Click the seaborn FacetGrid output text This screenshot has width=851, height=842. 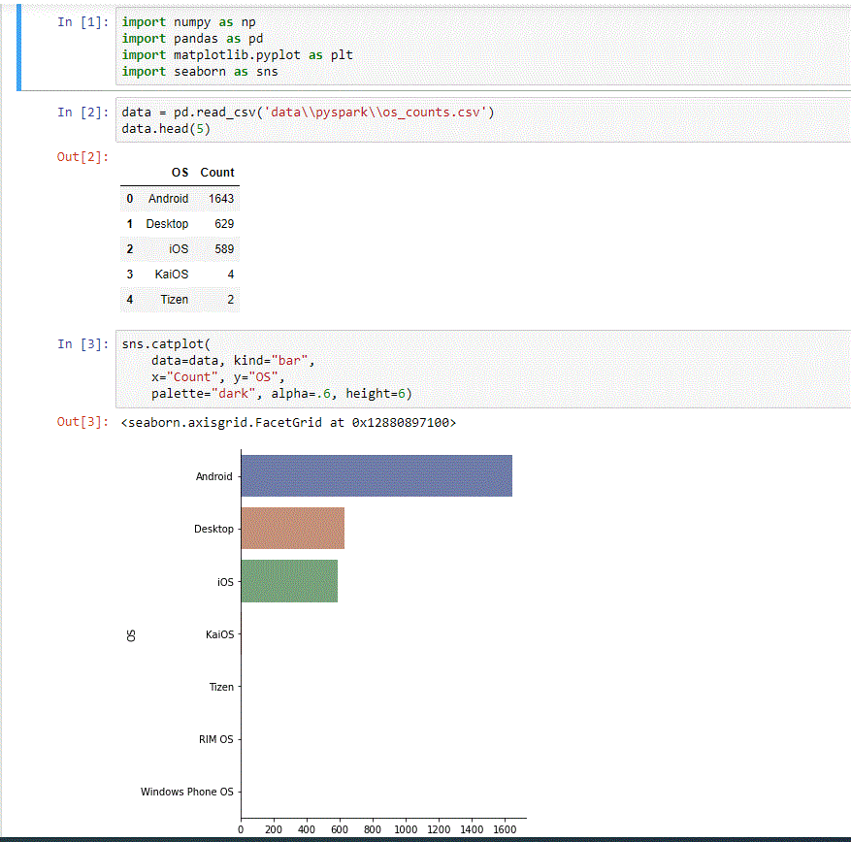289,423
